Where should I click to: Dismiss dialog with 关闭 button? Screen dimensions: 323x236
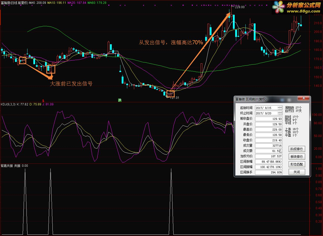297,172
